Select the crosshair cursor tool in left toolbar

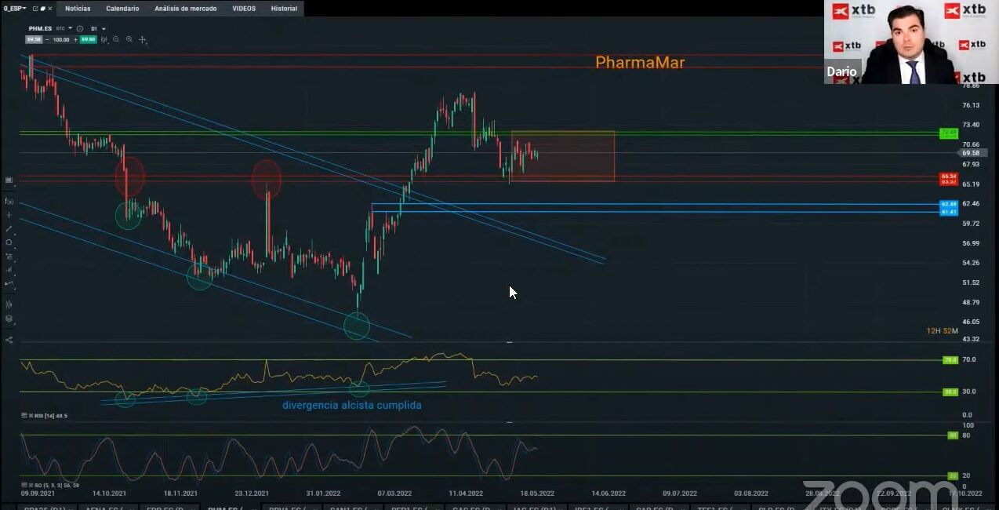[x=9, y=215]
